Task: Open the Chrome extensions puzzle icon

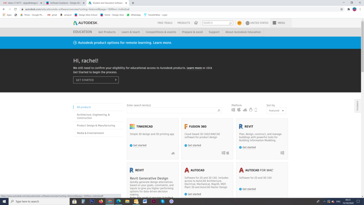Action: pyautogui.click(x=348, y=9)
